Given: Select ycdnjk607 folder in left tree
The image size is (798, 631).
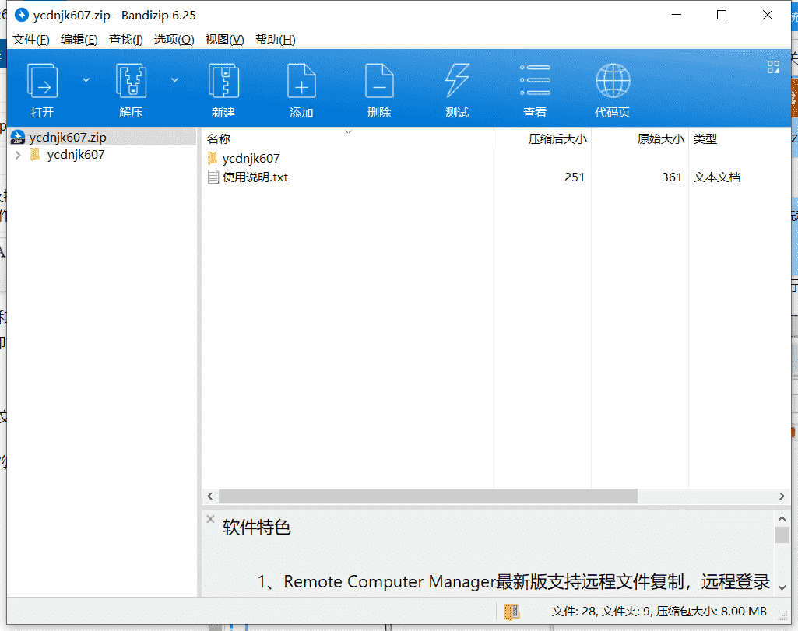Looking at the screenshot, I should click(x=76, y=155).
